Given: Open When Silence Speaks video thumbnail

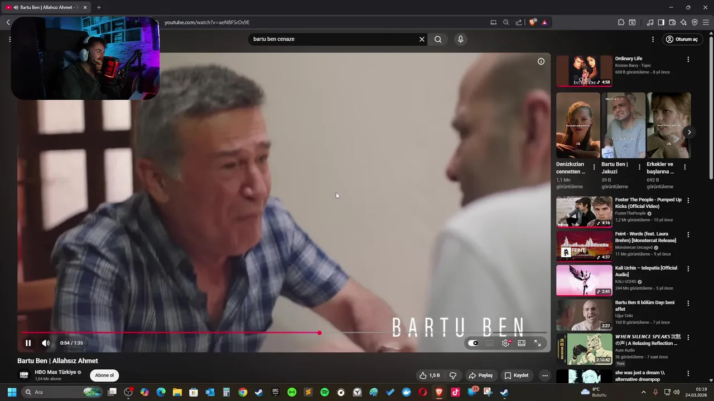Looking at the screenshot, I should (x=584, y=349).
